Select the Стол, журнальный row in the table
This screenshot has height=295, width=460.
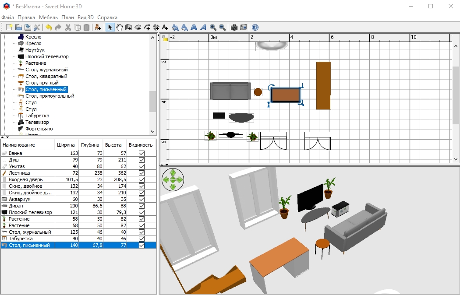[78, 232]
